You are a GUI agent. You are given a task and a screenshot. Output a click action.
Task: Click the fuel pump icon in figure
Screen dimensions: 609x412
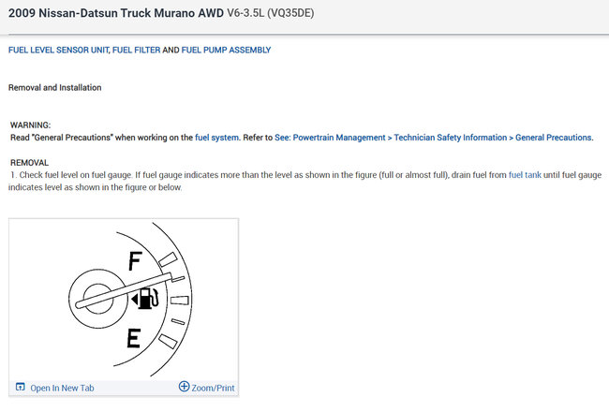(145, 299)
